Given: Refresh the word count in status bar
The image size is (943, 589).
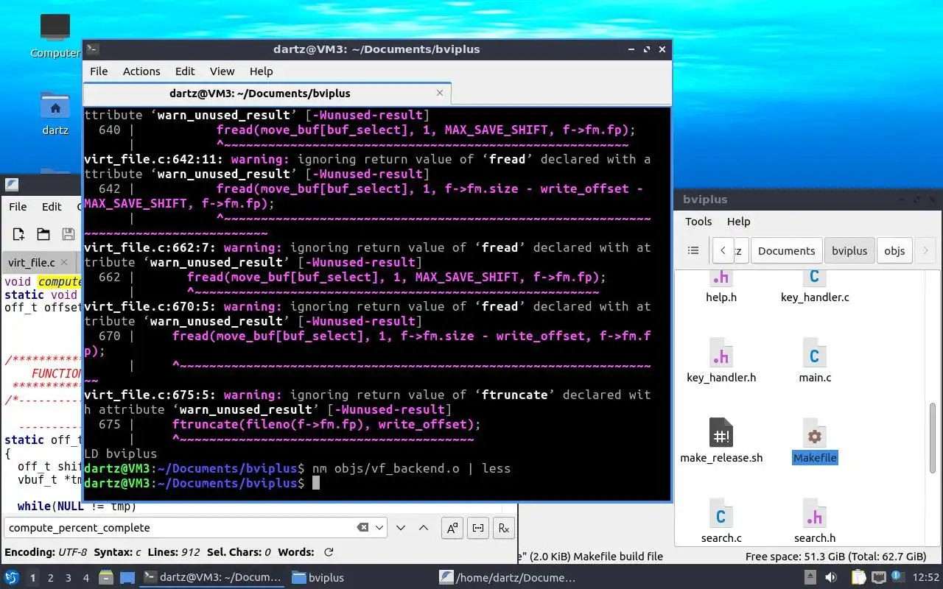Looking at the screenshot, I should 329,552.
